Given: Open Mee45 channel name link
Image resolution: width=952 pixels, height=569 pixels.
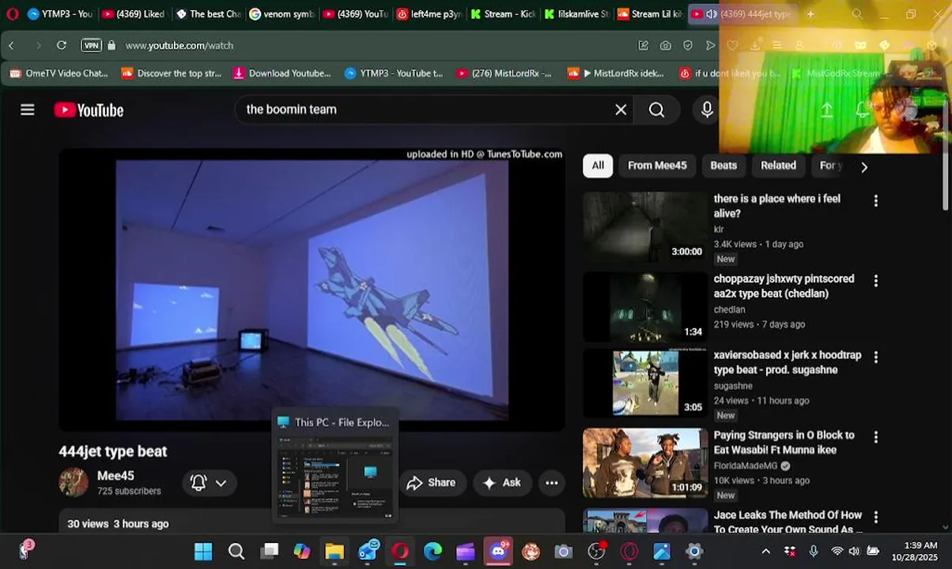Looking at the screenshot, I should (x=115, y=476).
